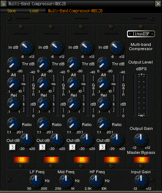Click band 3 Out dB knob
The width and height of the screenshot is (162, 193).
tap(87, 140)
